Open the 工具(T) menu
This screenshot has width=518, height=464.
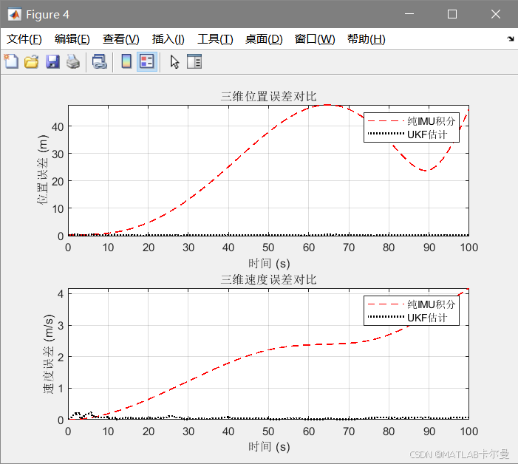pyautogui.click(x=215, y=39)
